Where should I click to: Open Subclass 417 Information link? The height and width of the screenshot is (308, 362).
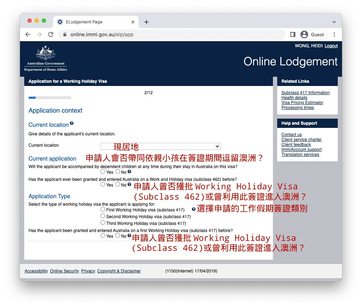coord(305,92)
